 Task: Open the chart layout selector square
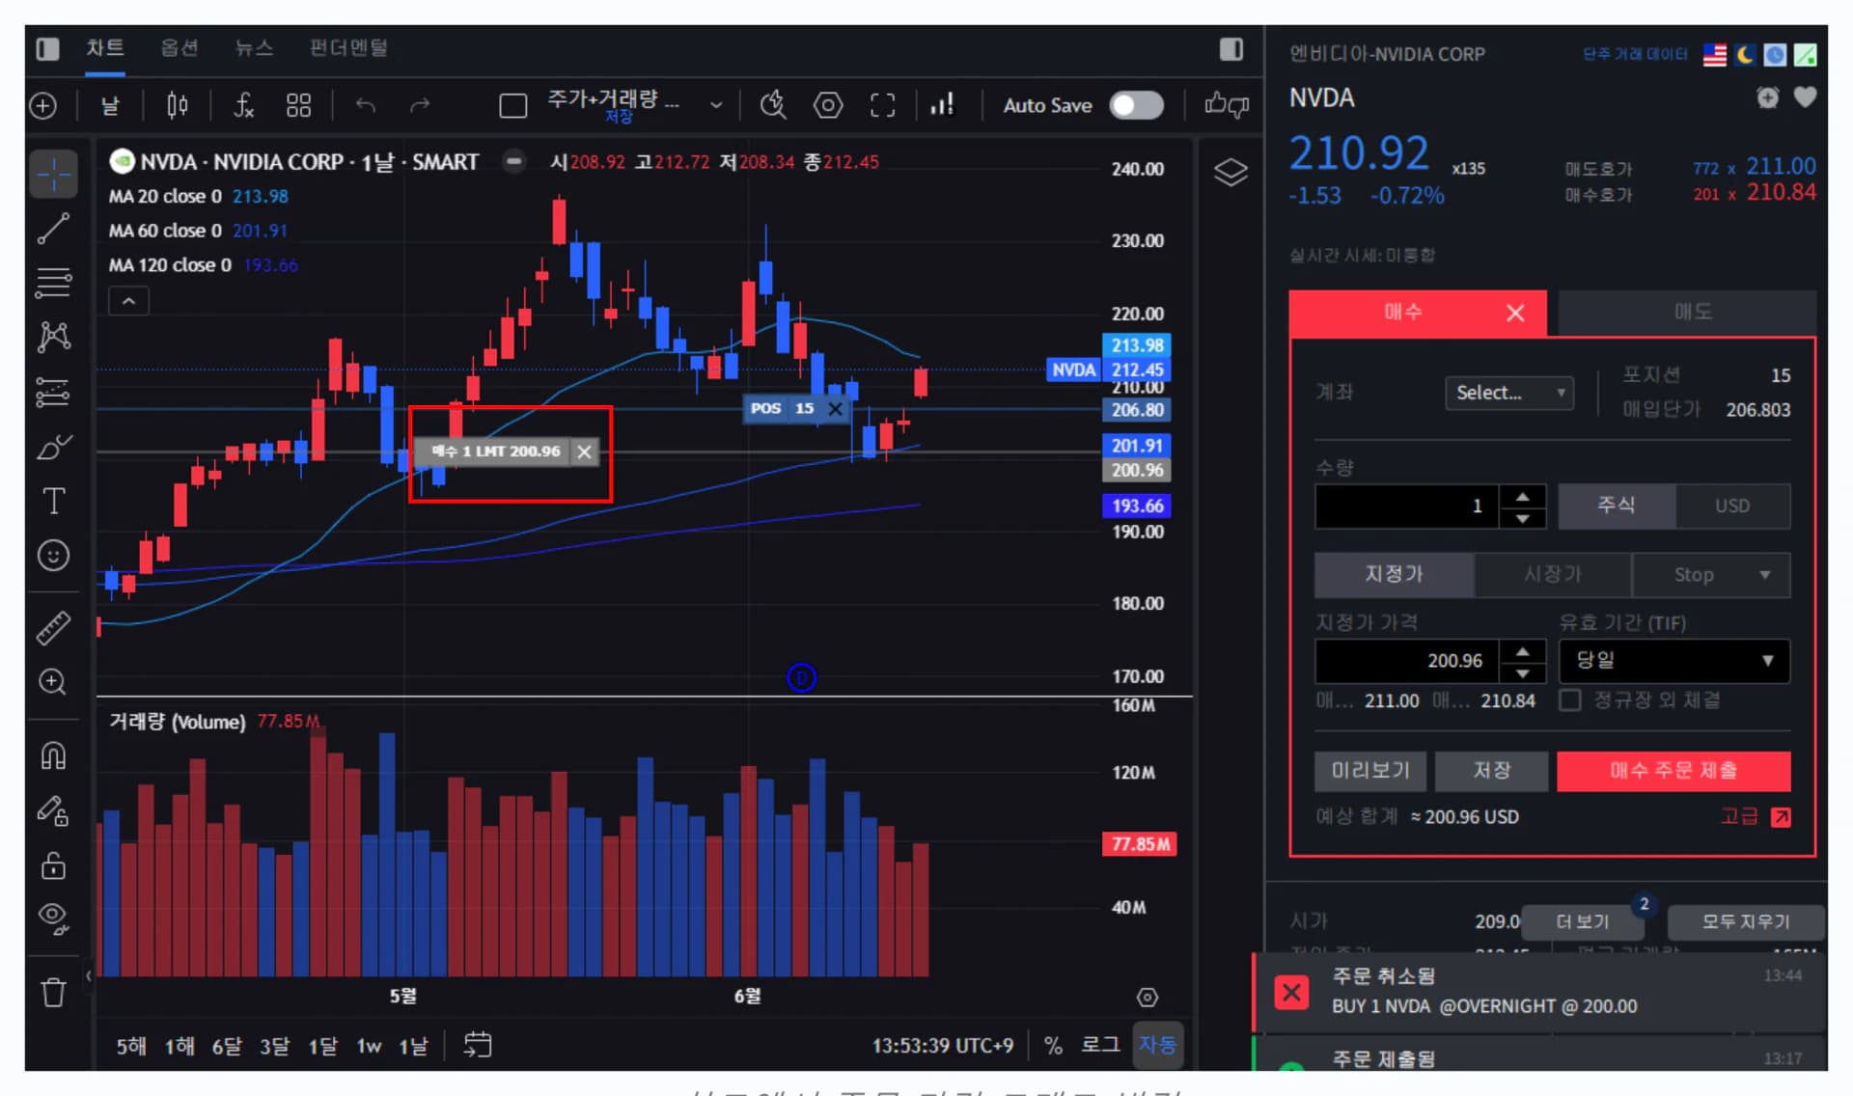(x=512, y=105)
